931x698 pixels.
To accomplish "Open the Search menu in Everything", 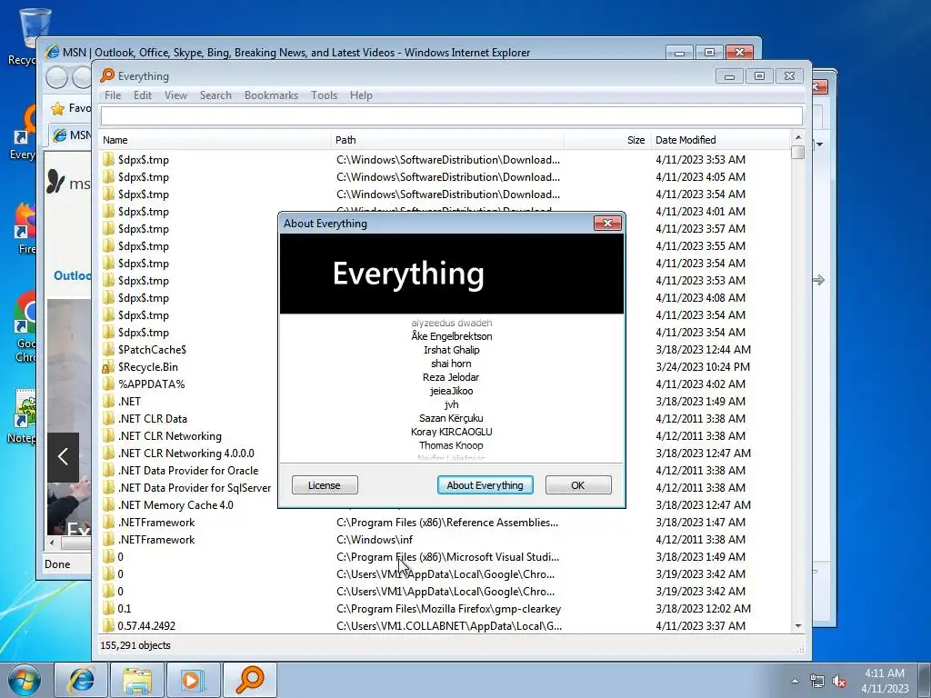I will click(x=215, y=95).
